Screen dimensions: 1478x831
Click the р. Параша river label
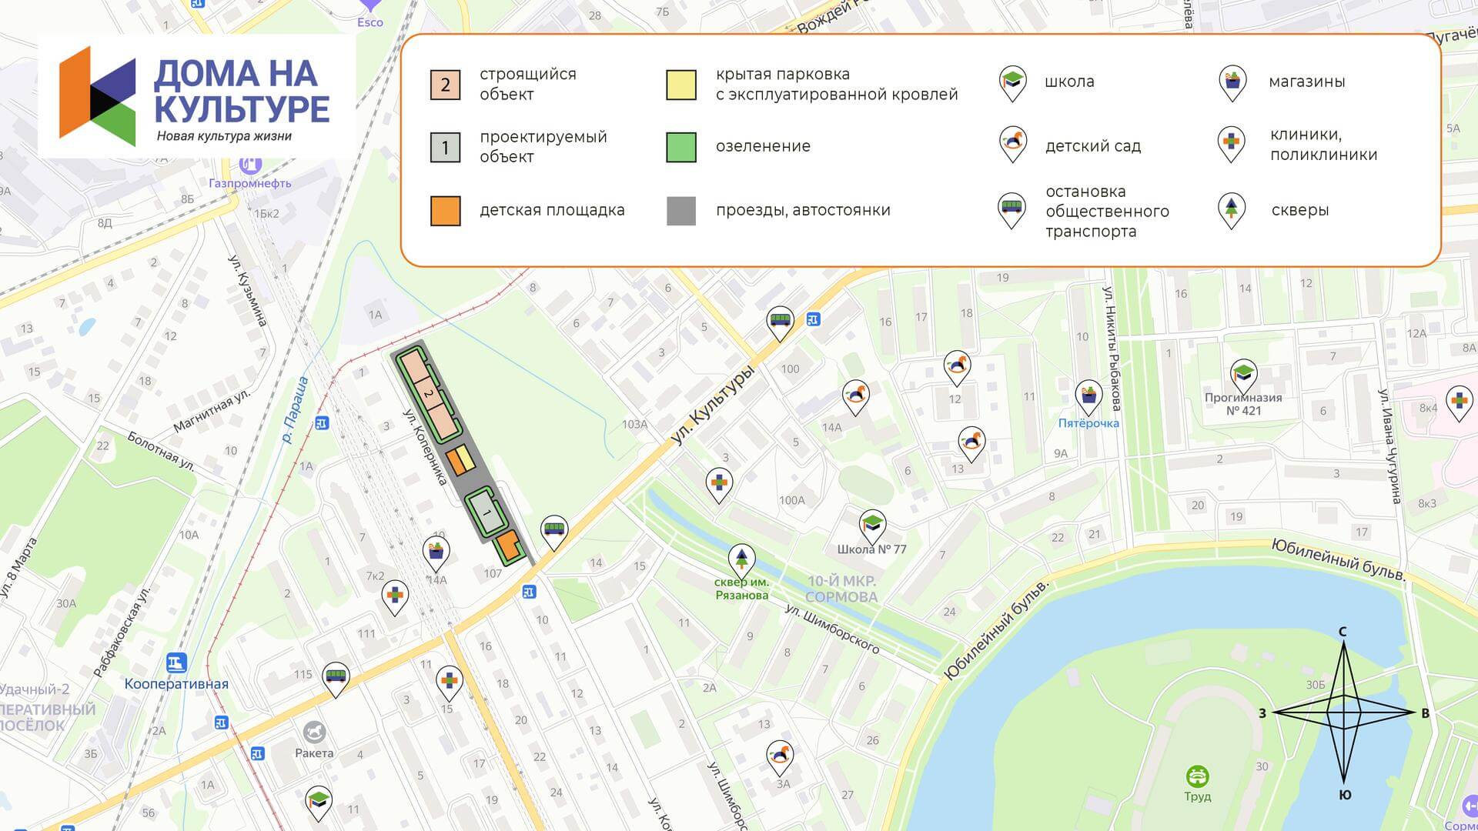(295, 410)
